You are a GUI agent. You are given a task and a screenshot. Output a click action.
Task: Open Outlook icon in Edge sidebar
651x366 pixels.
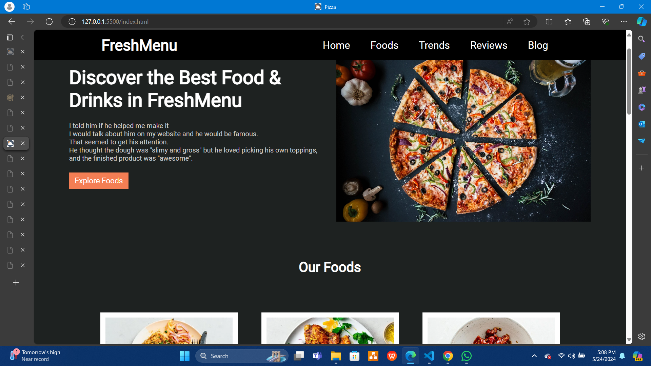click(642, 124)
